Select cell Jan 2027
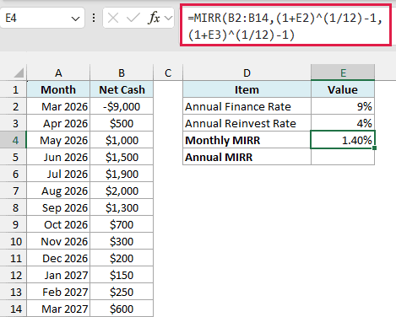Viewport: 396px width, 317px height. [x=58, y=275]
